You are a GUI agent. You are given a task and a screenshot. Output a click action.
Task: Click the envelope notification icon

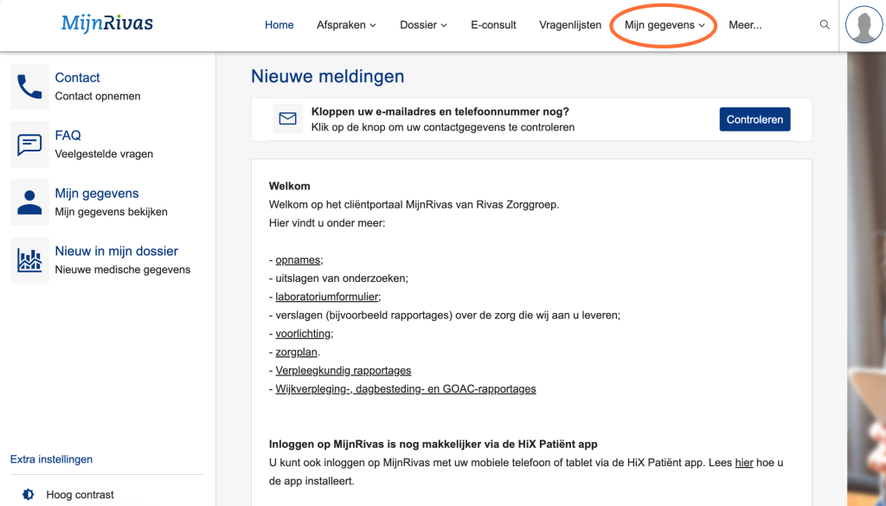287,118
